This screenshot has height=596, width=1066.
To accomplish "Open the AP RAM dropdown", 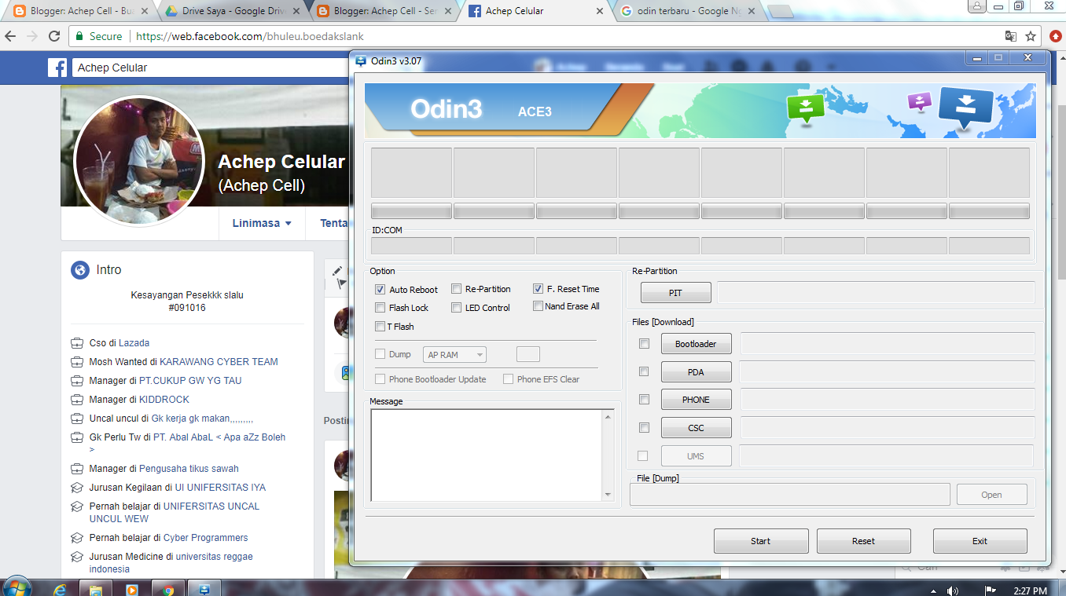I will coord(454,355).
